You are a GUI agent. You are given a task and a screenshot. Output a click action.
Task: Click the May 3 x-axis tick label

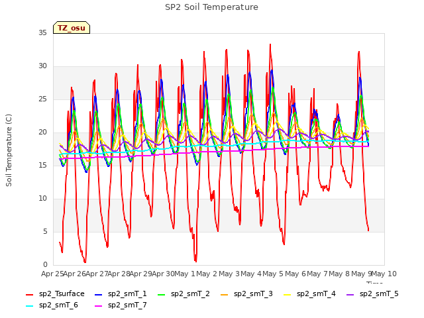(229, 274)
